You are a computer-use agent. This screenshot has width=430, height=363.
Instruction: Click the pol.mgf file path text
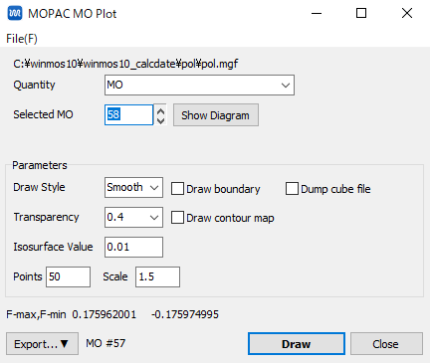click(125, 64)
